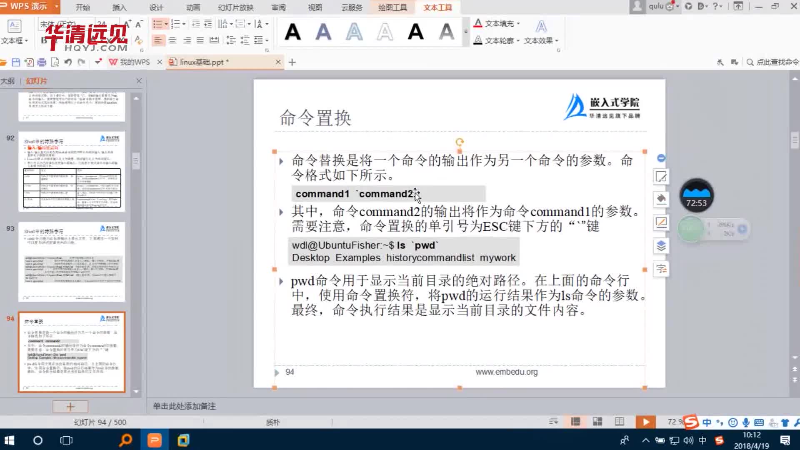Screen dimensions: 800x450
Task: Click the redo icon
Action: point(81,62)
